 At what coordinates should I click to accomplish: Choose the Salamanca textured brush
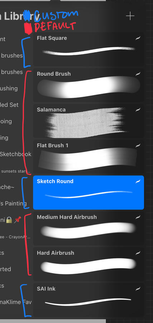(x=89, y=121)
